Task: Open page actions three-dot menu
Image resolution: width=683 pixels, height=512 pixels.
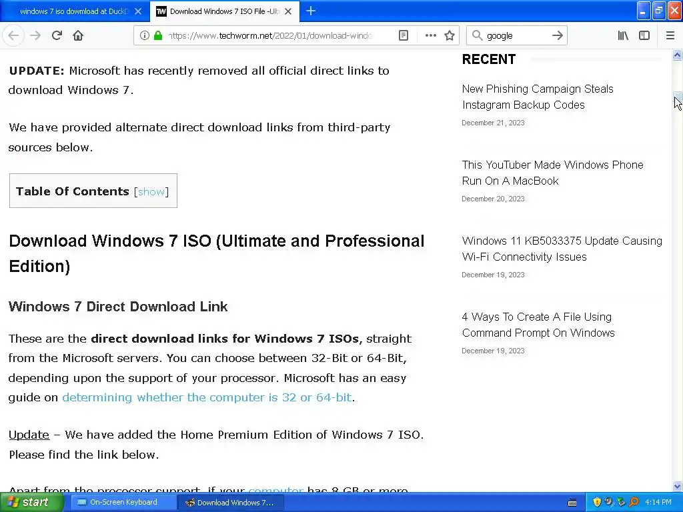Action: pos(430,35)
